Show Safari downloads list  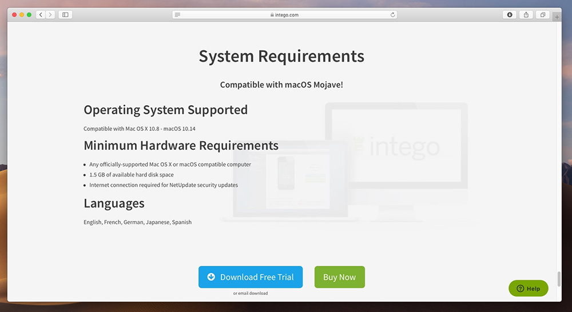click(x=510, y=15)
